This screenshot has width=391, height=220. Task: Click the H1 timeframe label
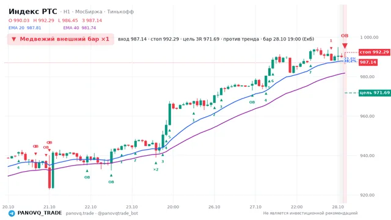67,12
